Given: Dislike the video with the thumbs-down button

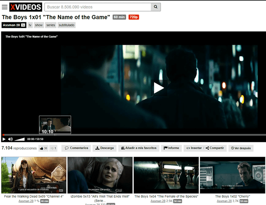Looking at the screenshot, I should point(53,148).
